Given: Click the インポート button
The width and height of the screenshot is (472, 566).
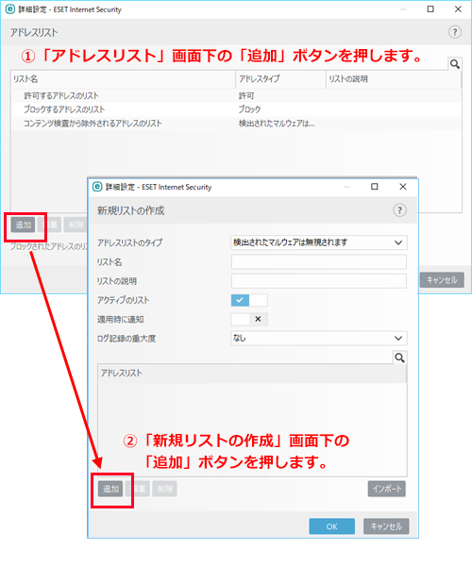Looking at the screenshot, I should click(x=387, y=489).
